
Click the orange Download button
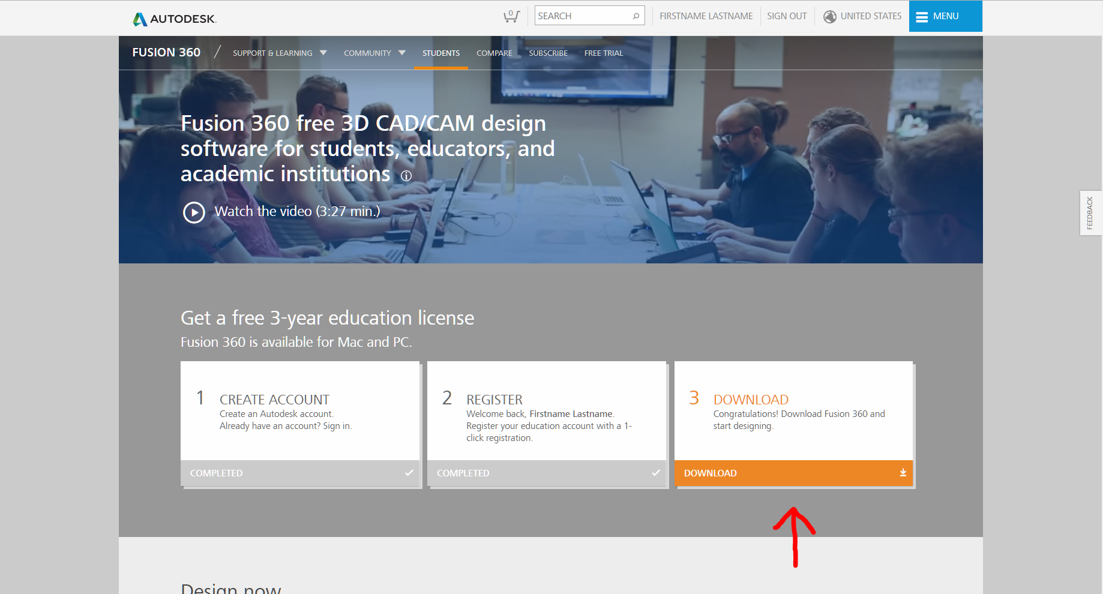pyautogui.click(x=792, y=473)
